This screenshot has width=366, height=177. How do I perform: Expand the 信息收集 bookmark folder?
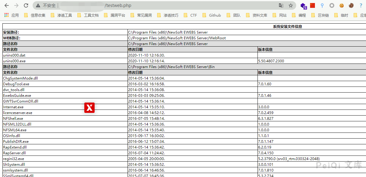pos(35,15)
